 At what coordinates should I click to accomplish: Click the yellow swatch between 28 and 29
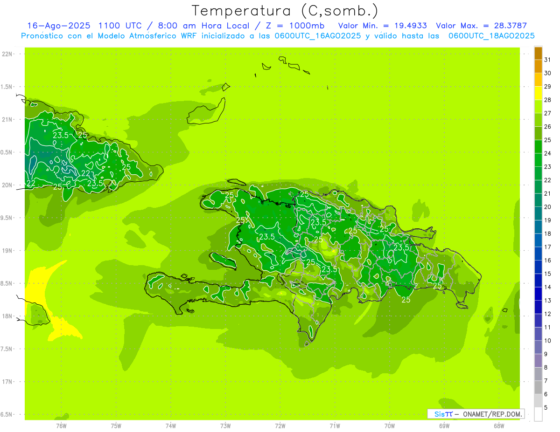[x=539, y=93]
